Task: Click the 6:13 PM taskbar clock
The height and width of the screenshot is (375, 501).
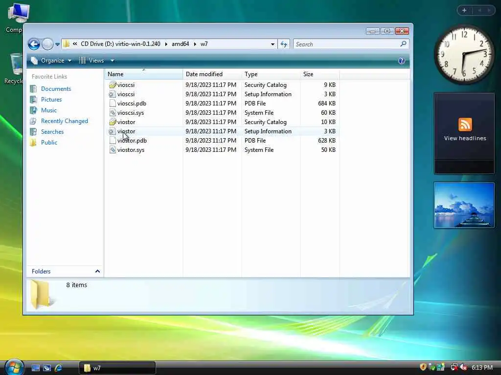Action: coord(482,368)
